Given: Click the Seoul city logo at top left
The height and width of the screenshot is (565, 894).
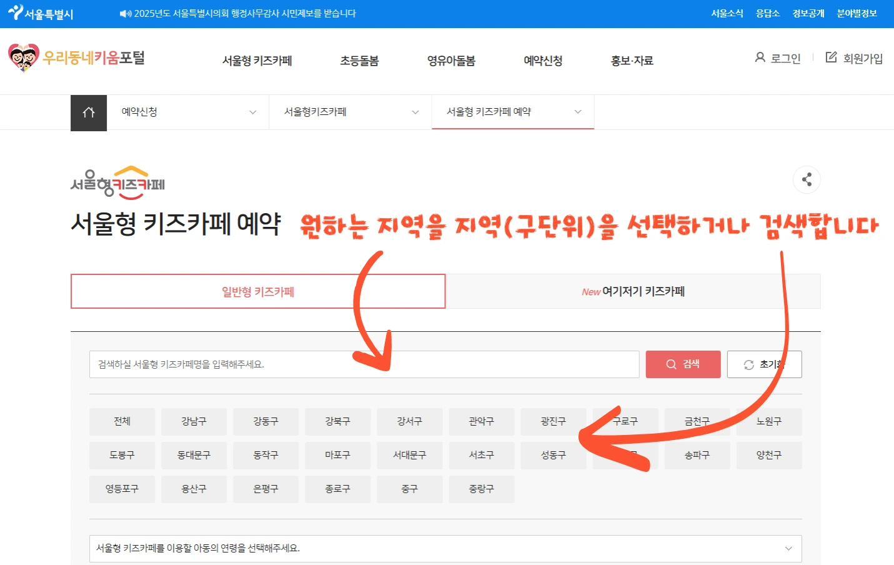Looking at the screenshot, I should coord(40,13).
